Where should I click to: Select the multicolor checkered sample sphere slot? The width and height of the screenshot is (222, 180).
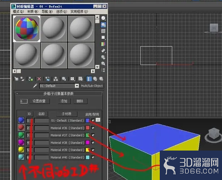pyautogui.click(x=27, y=29)
